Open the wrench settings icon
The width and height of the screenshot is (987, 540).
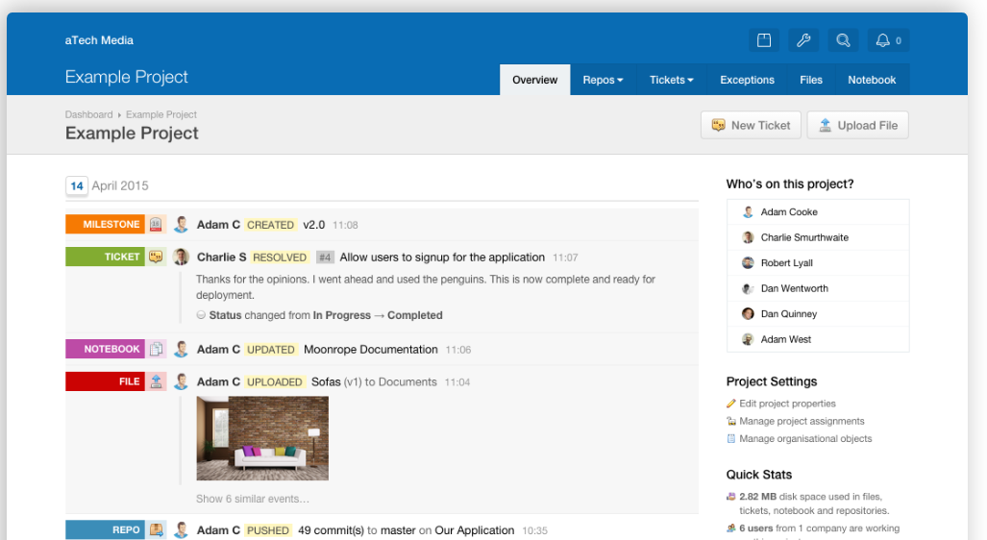click(x=803, y=40)
